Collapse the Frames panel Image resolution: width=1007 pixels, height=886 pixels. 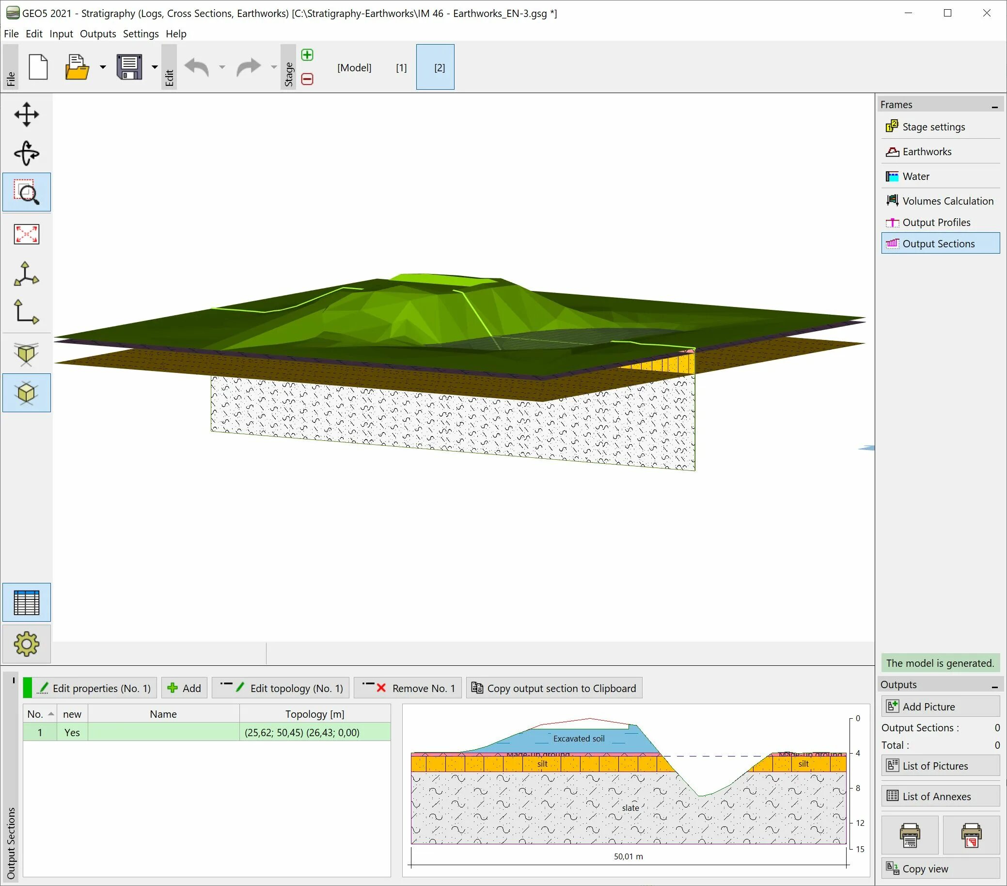pos(995,105)
